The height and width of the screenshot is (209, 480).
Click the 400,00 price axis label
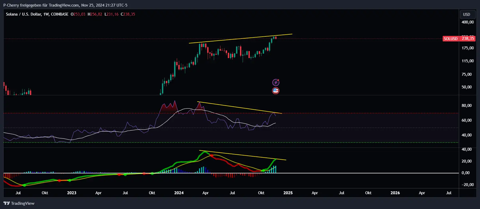coord(468,22)
